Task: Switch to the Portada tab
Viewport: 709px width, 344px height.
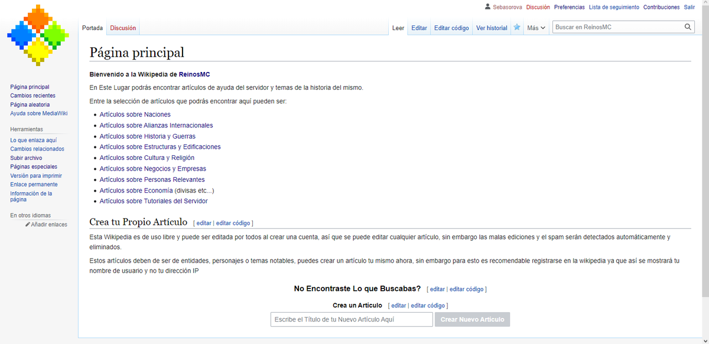Action: (x=92, y=28)
